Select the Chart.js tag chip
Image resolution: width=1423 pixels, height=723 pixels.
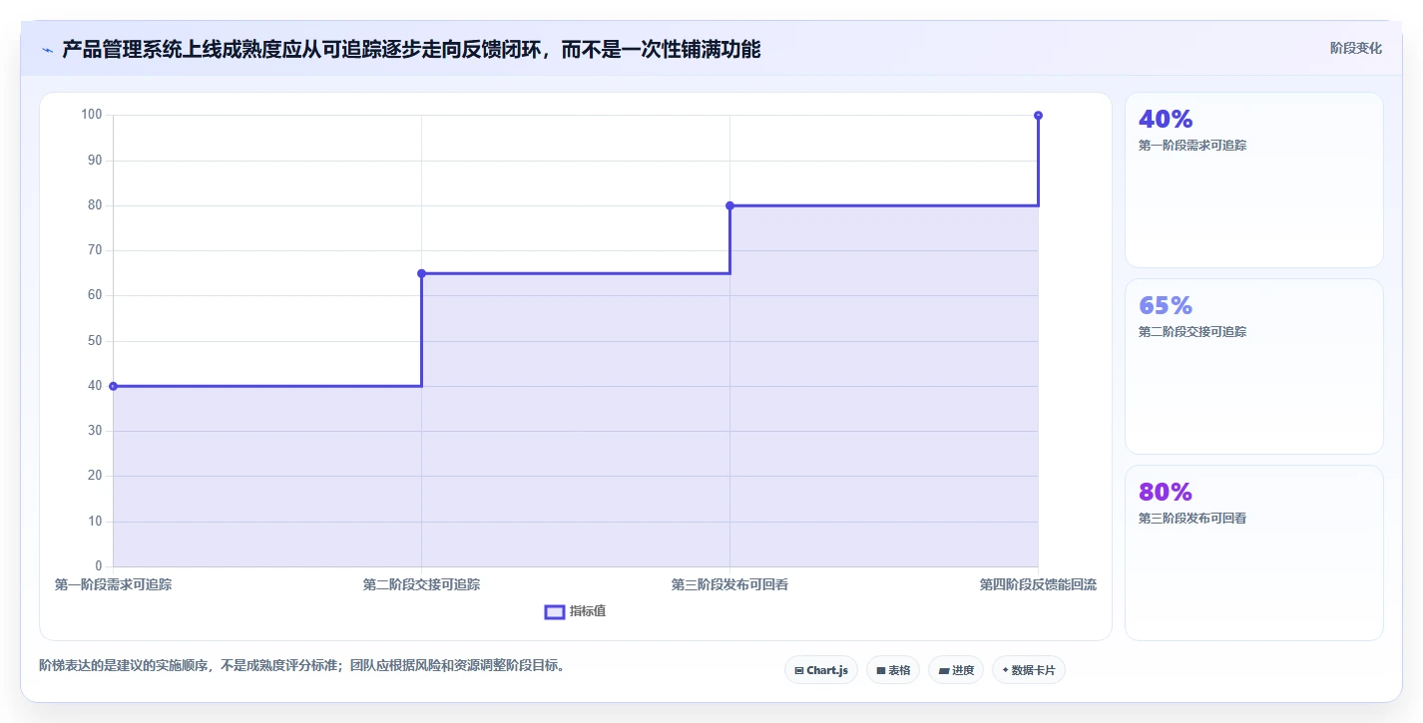point(821,670)
